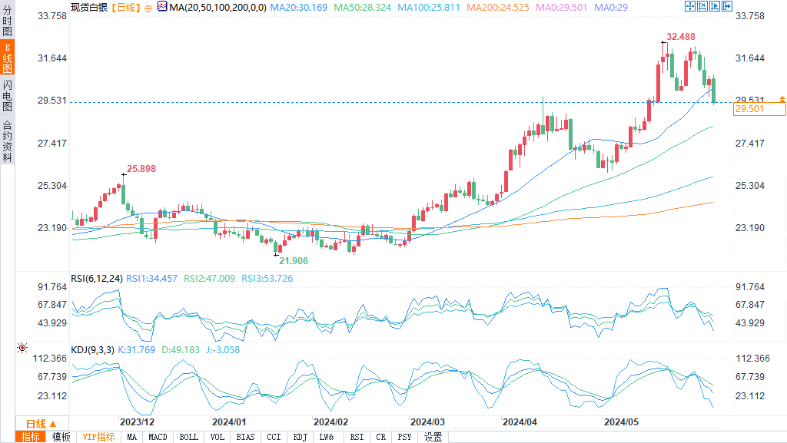Click the orange crosshair icon beside 日线

[x=148, y=7]
